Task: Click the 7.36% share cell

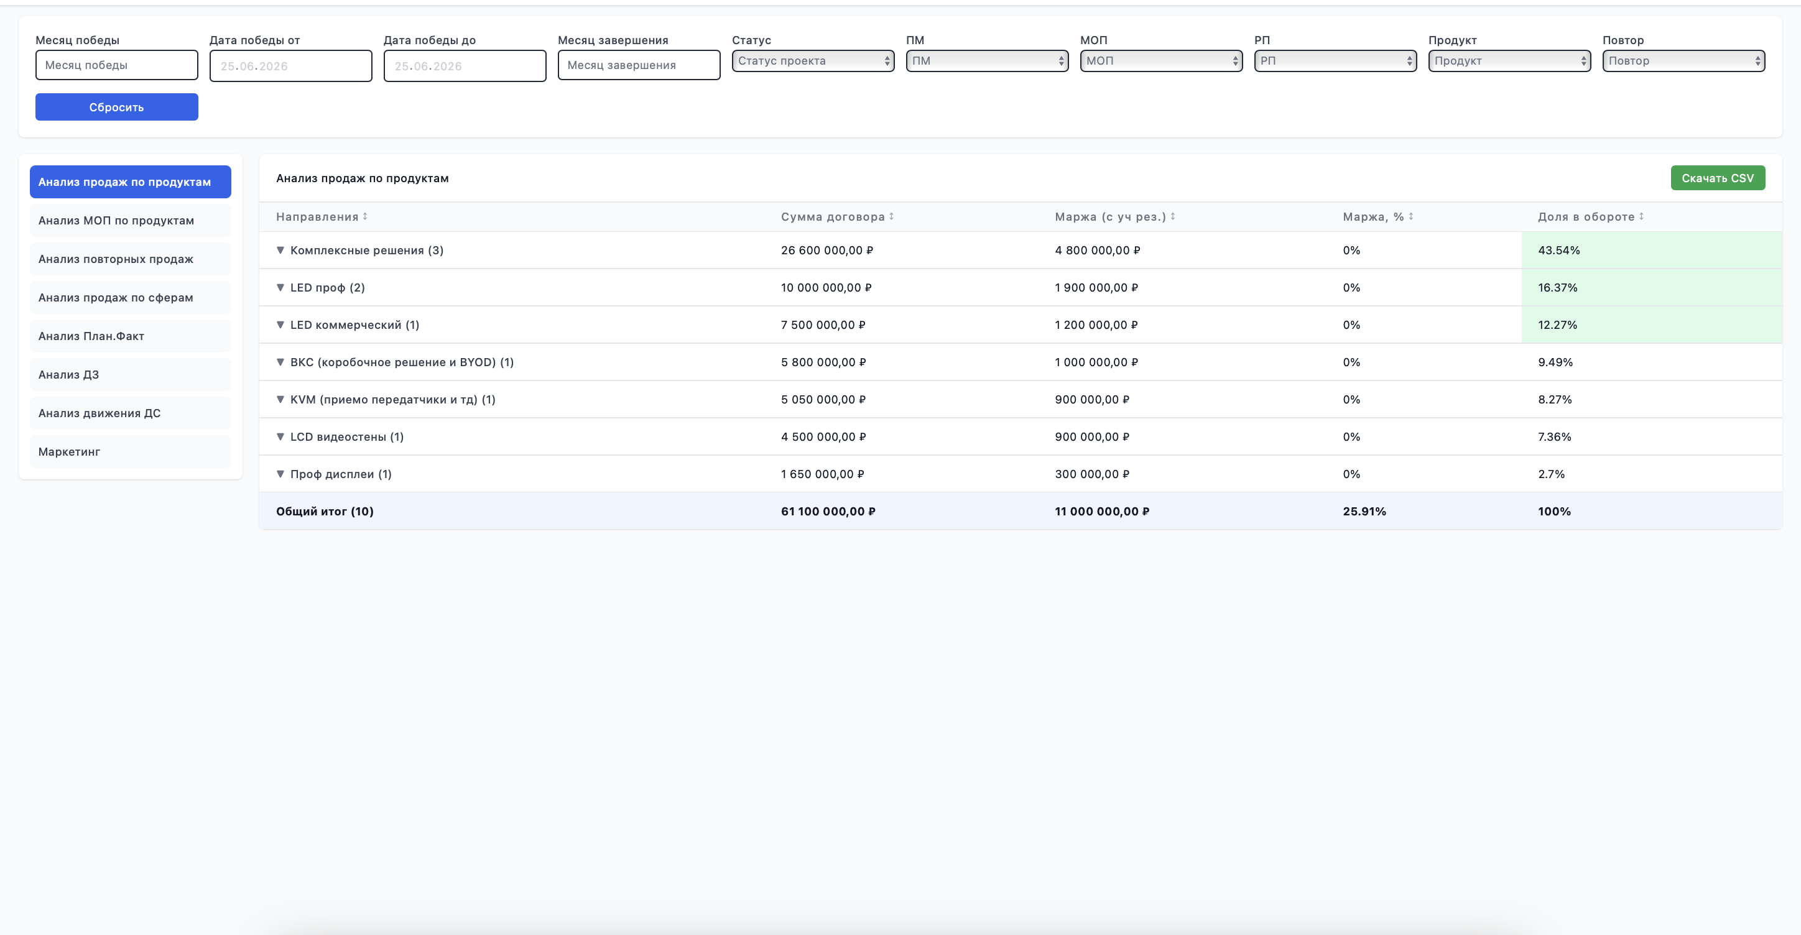Action: tap(1554, 437)
